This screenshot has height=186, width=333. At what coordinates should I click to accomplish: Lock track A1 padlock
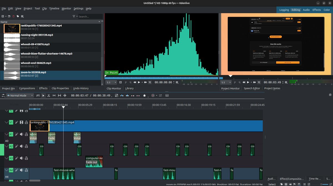click(26, 134)
